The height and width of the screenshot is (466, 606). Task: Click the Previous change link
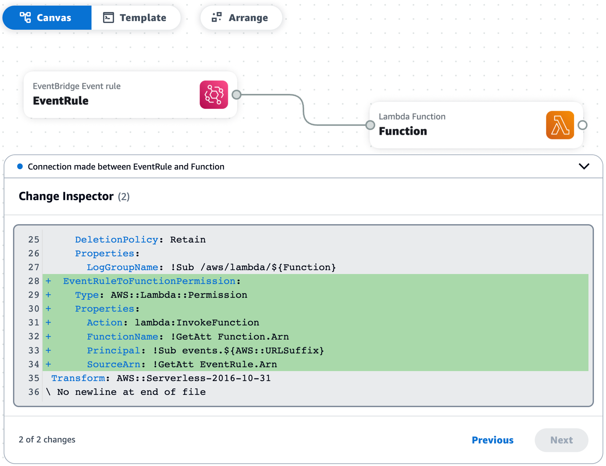point(492,440)
